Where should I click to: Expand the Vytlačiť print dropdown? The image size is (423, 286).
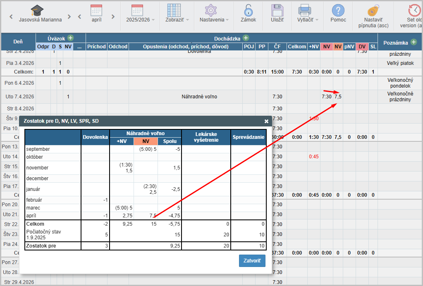[x=305, y=11]
